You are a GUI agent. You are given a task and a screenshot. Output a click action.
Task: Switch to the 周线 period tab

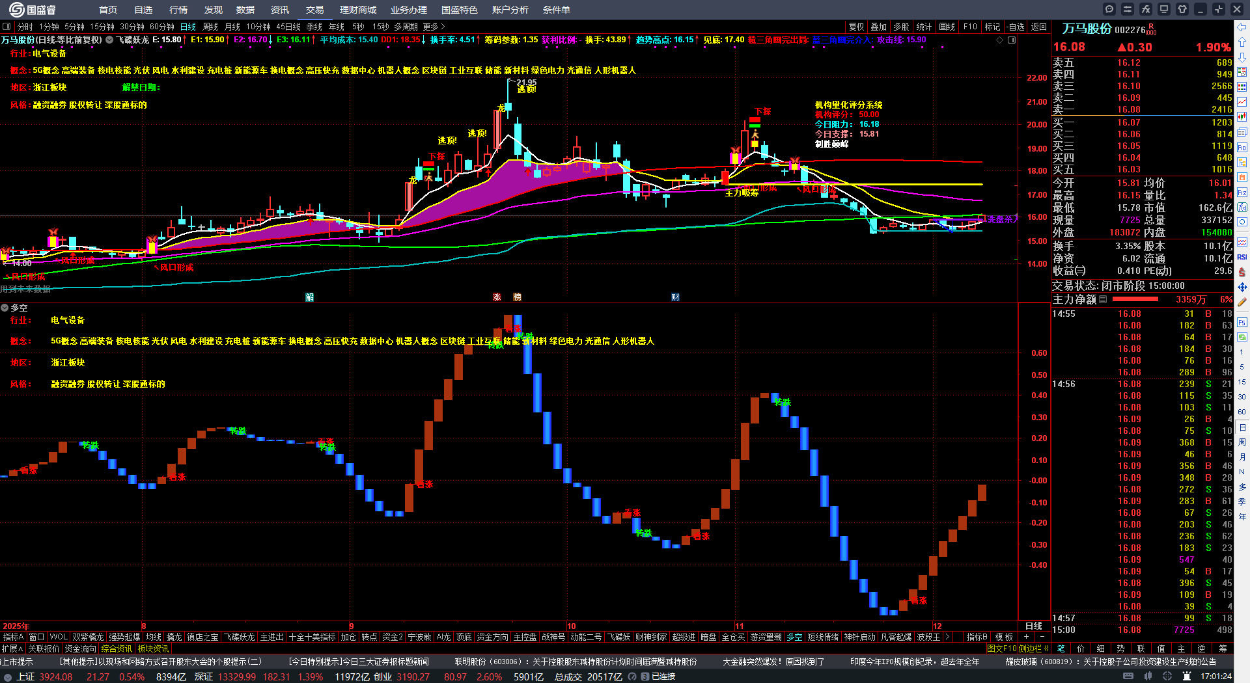click(210, 27)
